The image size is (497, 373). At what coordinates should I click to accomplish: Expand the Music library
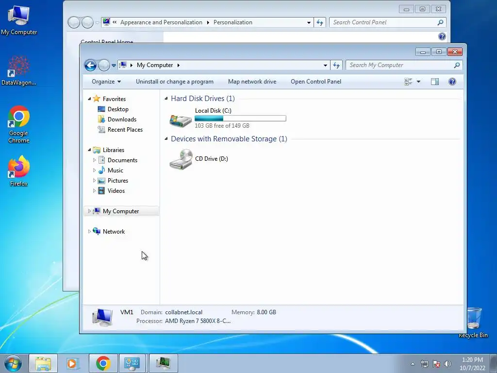(x=94, y=170)
